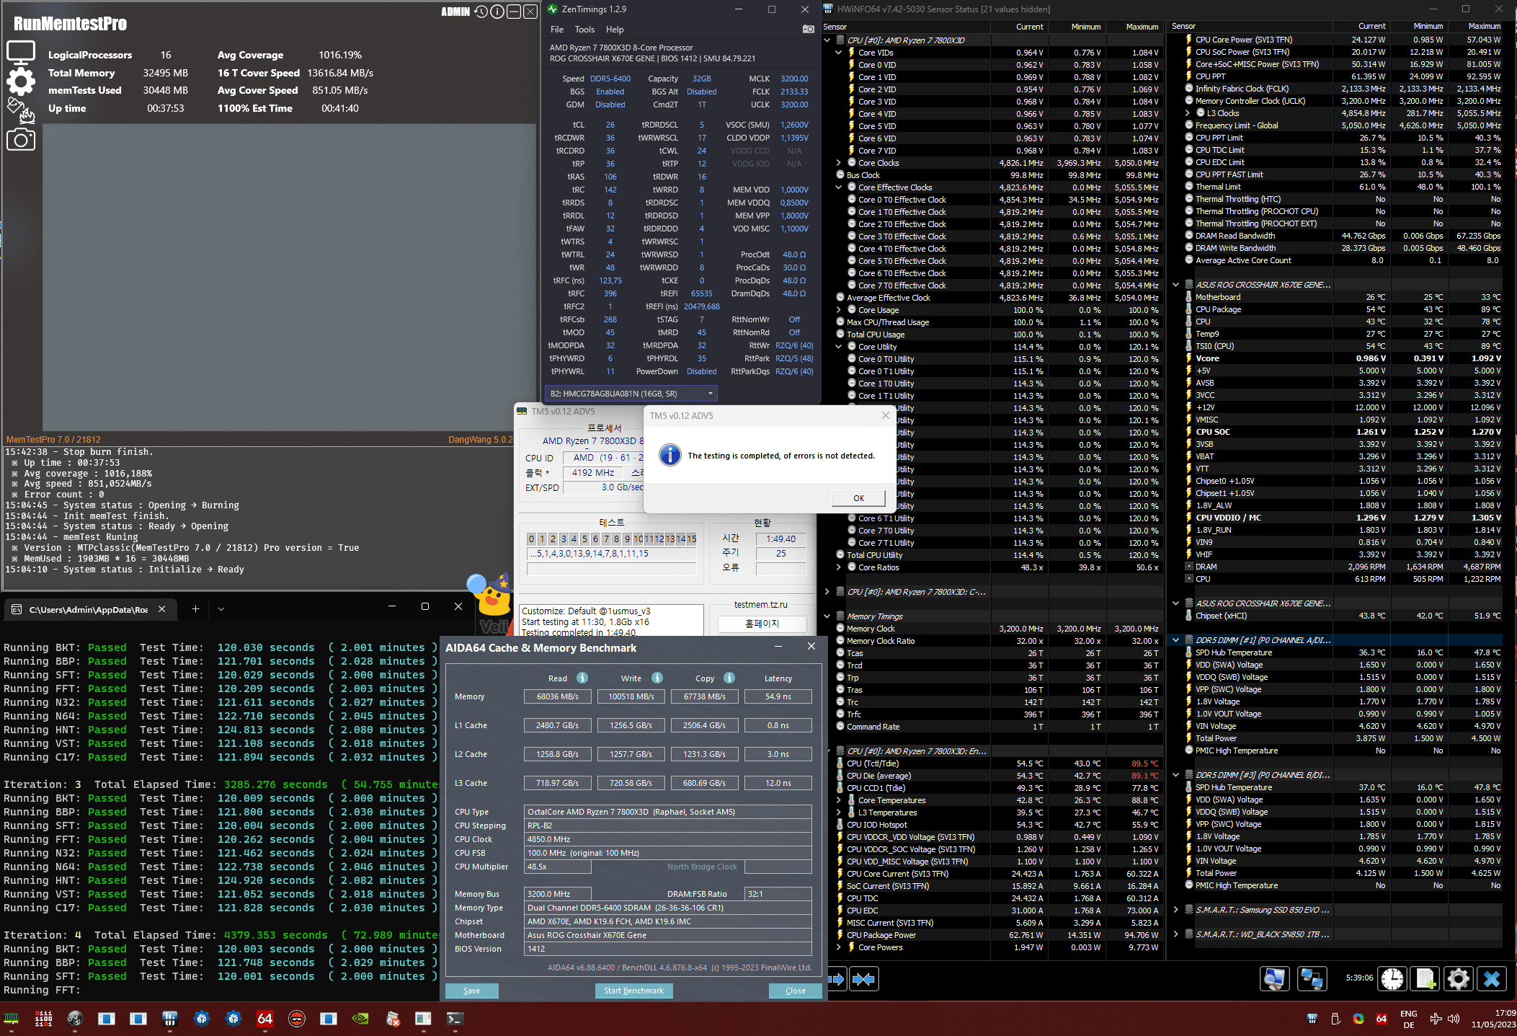Click testmem.tz.ru link in TM5

(x=761, y=604)
